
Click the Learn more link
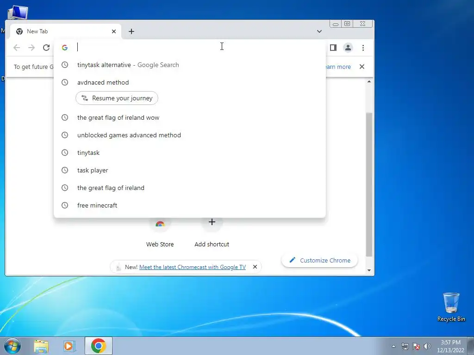click(338, 67)
